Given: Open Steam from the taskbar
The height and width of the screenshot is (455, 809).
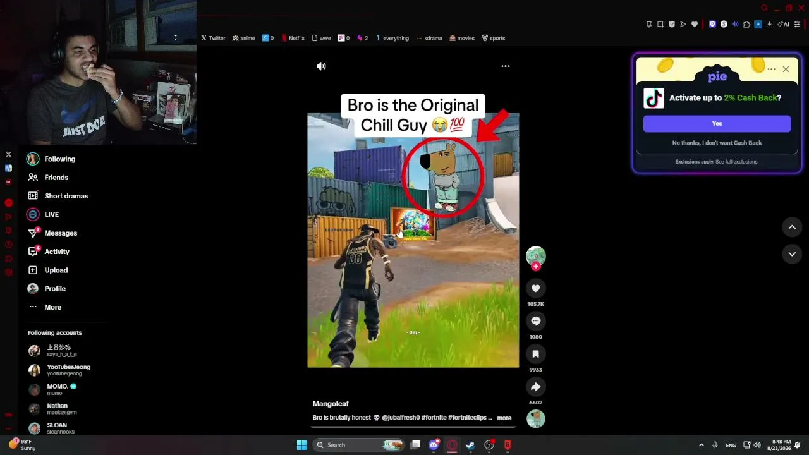Looking at the screenshot, I should [470, 445].
